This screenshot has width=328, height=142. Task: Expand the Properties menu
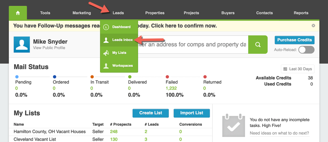(x=155, y=13)
